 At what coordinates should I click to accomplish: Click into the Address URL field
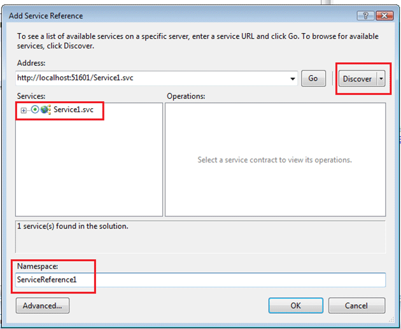153,78
